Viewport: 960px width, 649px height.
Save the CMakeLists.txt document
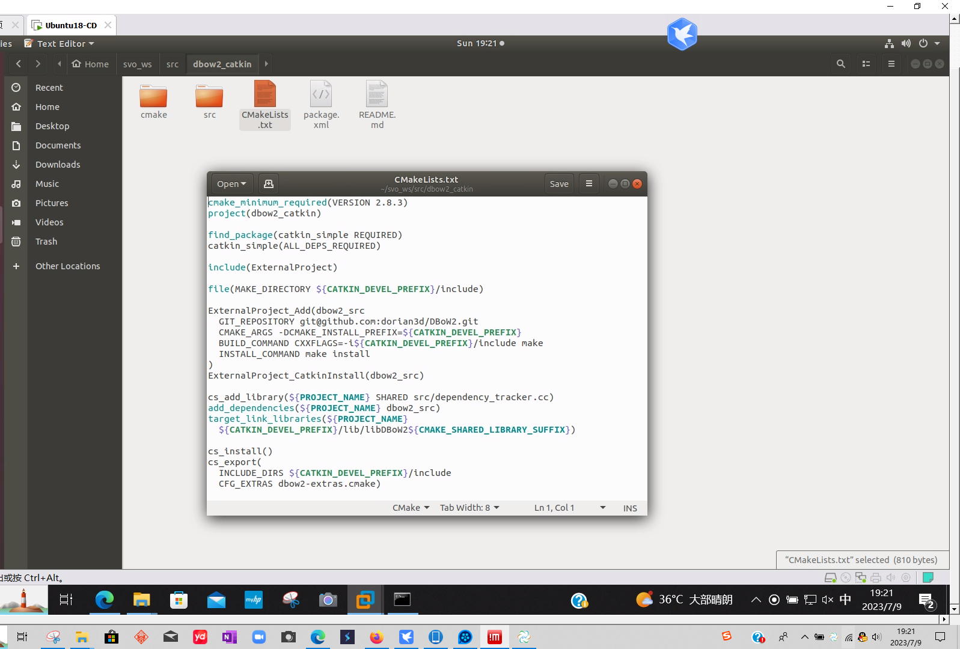[559, 184]
